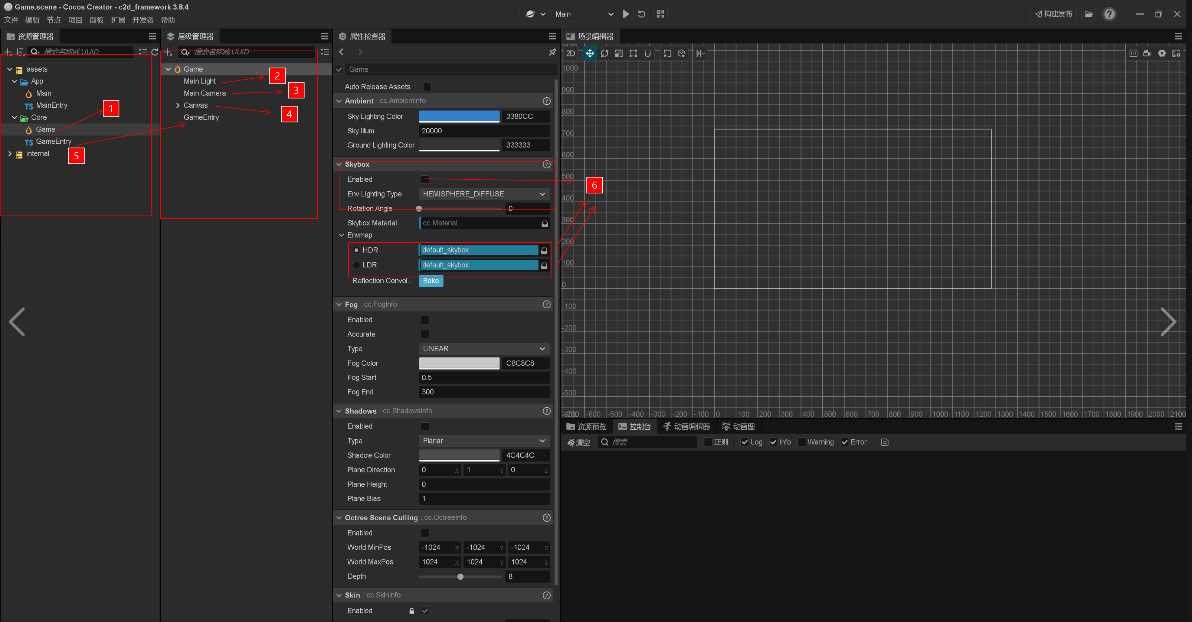Screen dimensions: 1192x622
Task: Open the Main preview scene dropdown
Action: pos(584,14)
